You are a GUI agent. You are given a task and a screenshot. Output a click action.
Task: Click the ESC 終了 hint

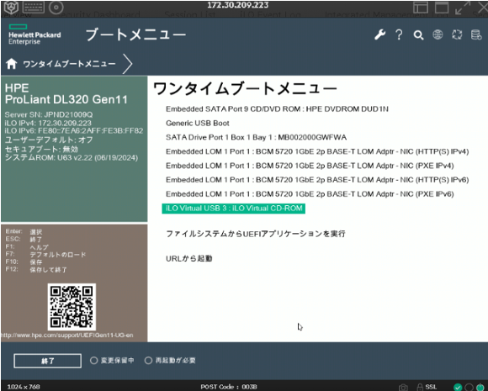point(24,240)
